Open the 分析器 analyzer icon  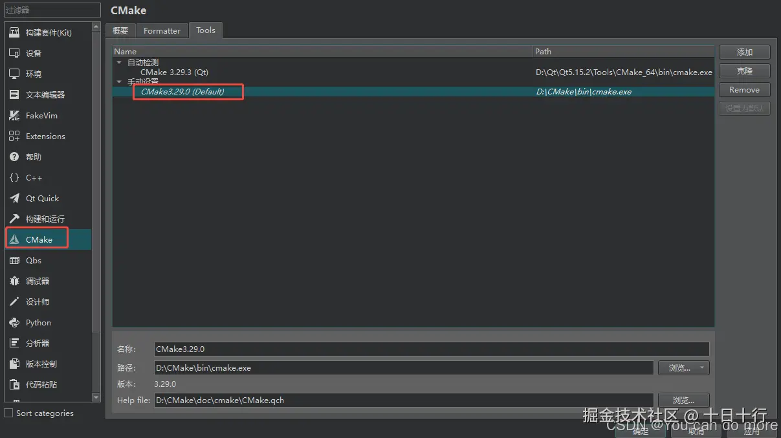14,343
